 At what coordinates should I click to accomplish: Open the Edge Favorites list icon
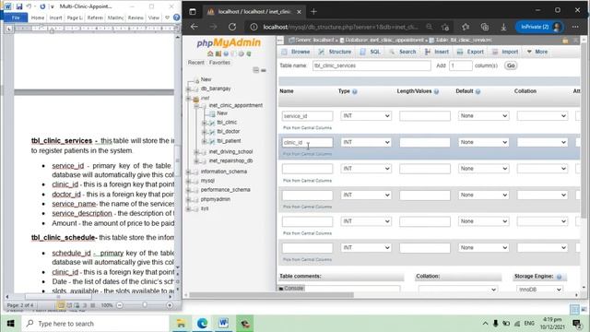pyautogui.click(x=466, y=27)
